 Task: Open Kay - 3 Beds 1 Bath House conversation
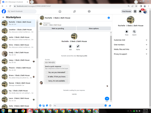click(x=18, y=92)
